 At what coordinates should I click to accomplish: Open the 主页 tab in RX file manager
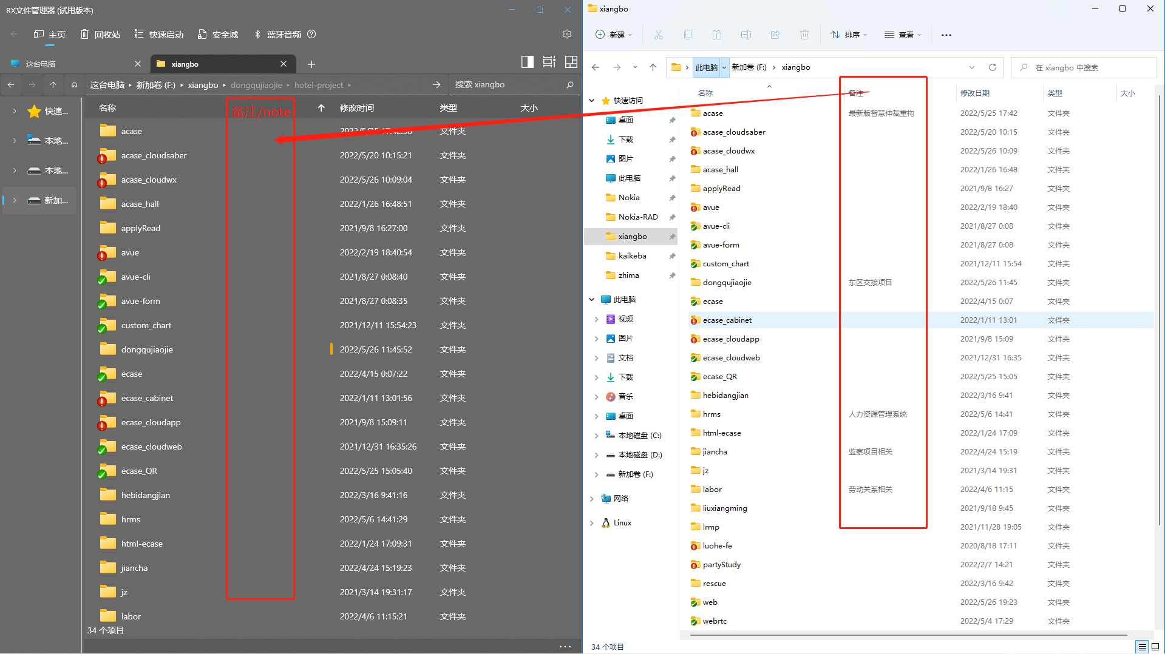click(50, 35)
